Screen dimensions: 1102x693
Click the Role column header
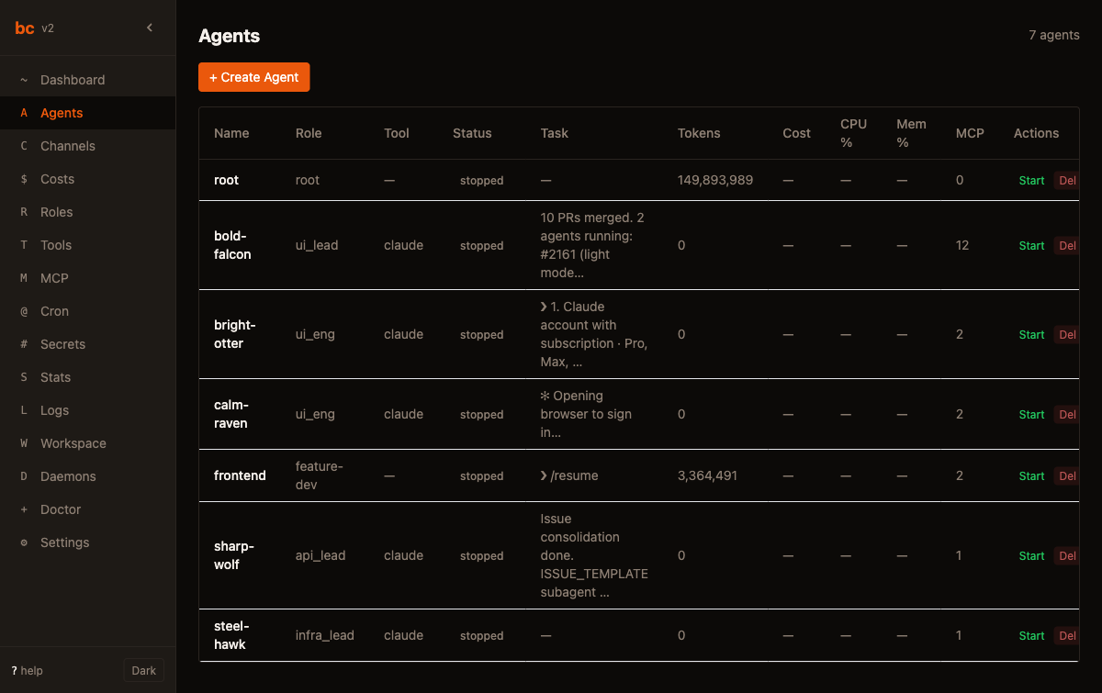pyautogui.click(x=309, y=133)
